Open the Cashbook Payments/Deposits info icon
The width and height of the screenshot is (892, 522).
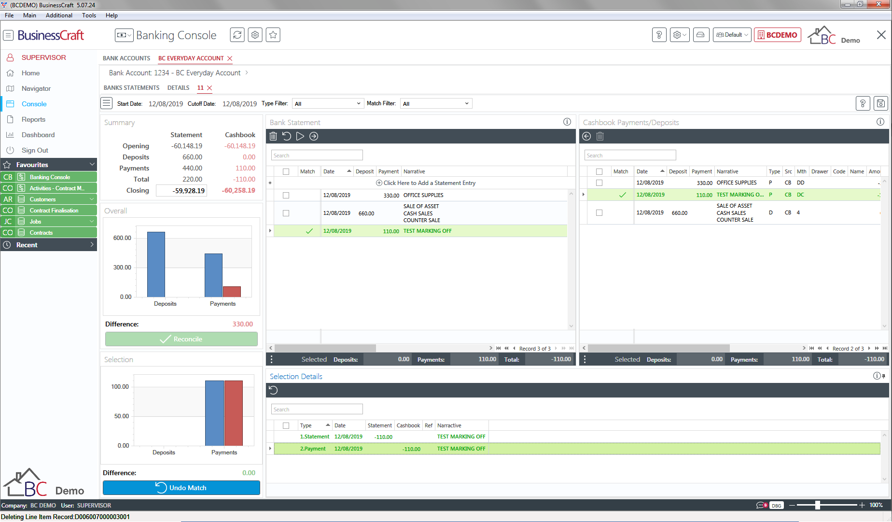point(880,122)
